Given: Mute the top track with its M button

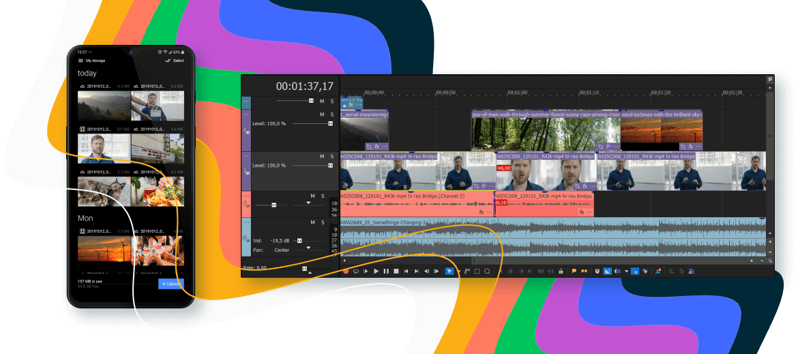Looking at the screenshot, I should click(x=322, y=101).
